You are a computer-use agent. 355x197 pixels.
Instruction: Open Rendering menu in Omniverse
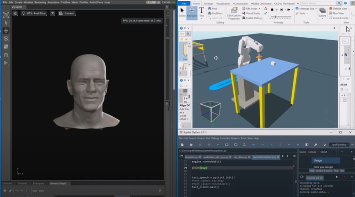point(40,3)
